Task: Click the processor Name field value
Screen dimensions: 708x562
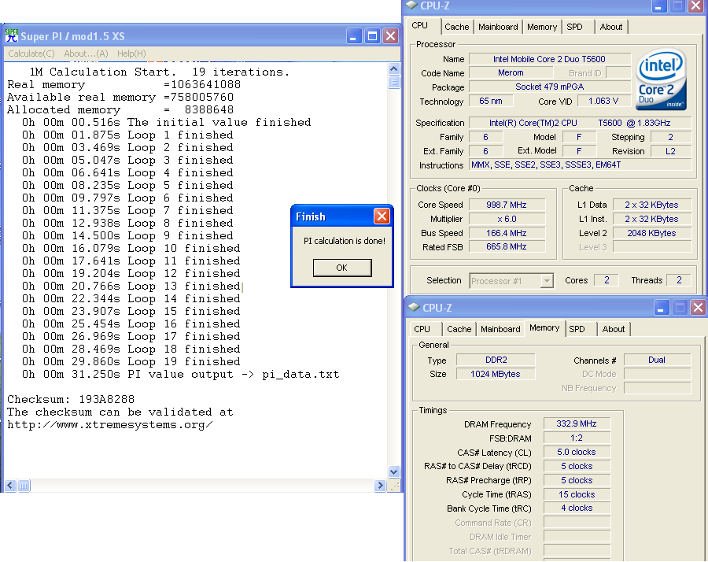Action: pyautogui.click(x=550, y=59)
